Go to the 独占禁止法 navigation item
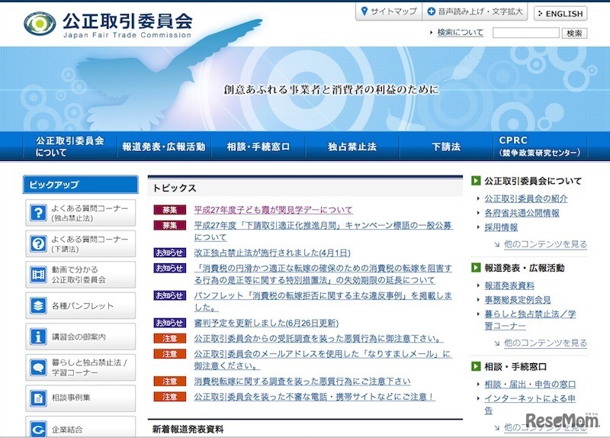Viewport: 610px width, 438px height. [352, 147]
